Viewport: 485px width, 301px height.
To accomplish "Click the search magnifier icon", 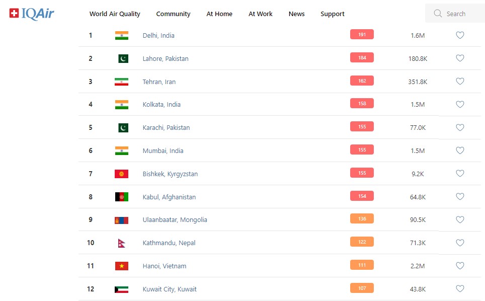I will tap(438, 14).
